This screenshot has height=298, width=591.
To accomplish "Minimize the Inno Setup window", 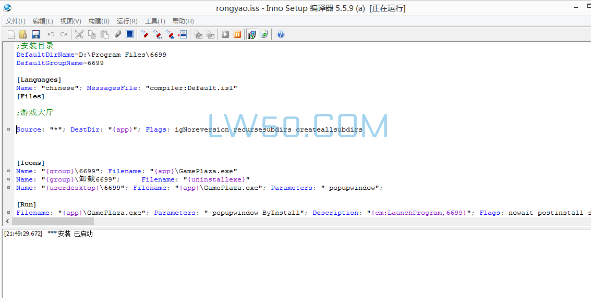I will coord(576,7).
